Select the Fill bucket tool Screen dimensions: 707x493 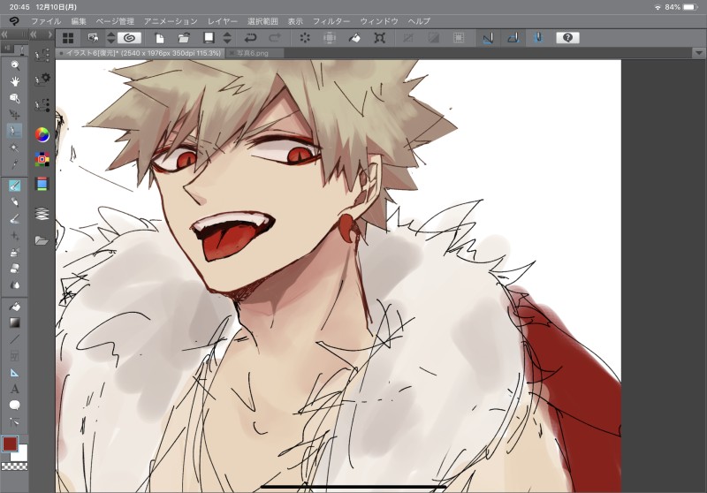(15, 307)
